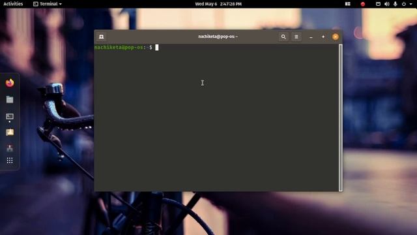Open the clock and calendar panel
417x235 pixels.
pos(218,4)
